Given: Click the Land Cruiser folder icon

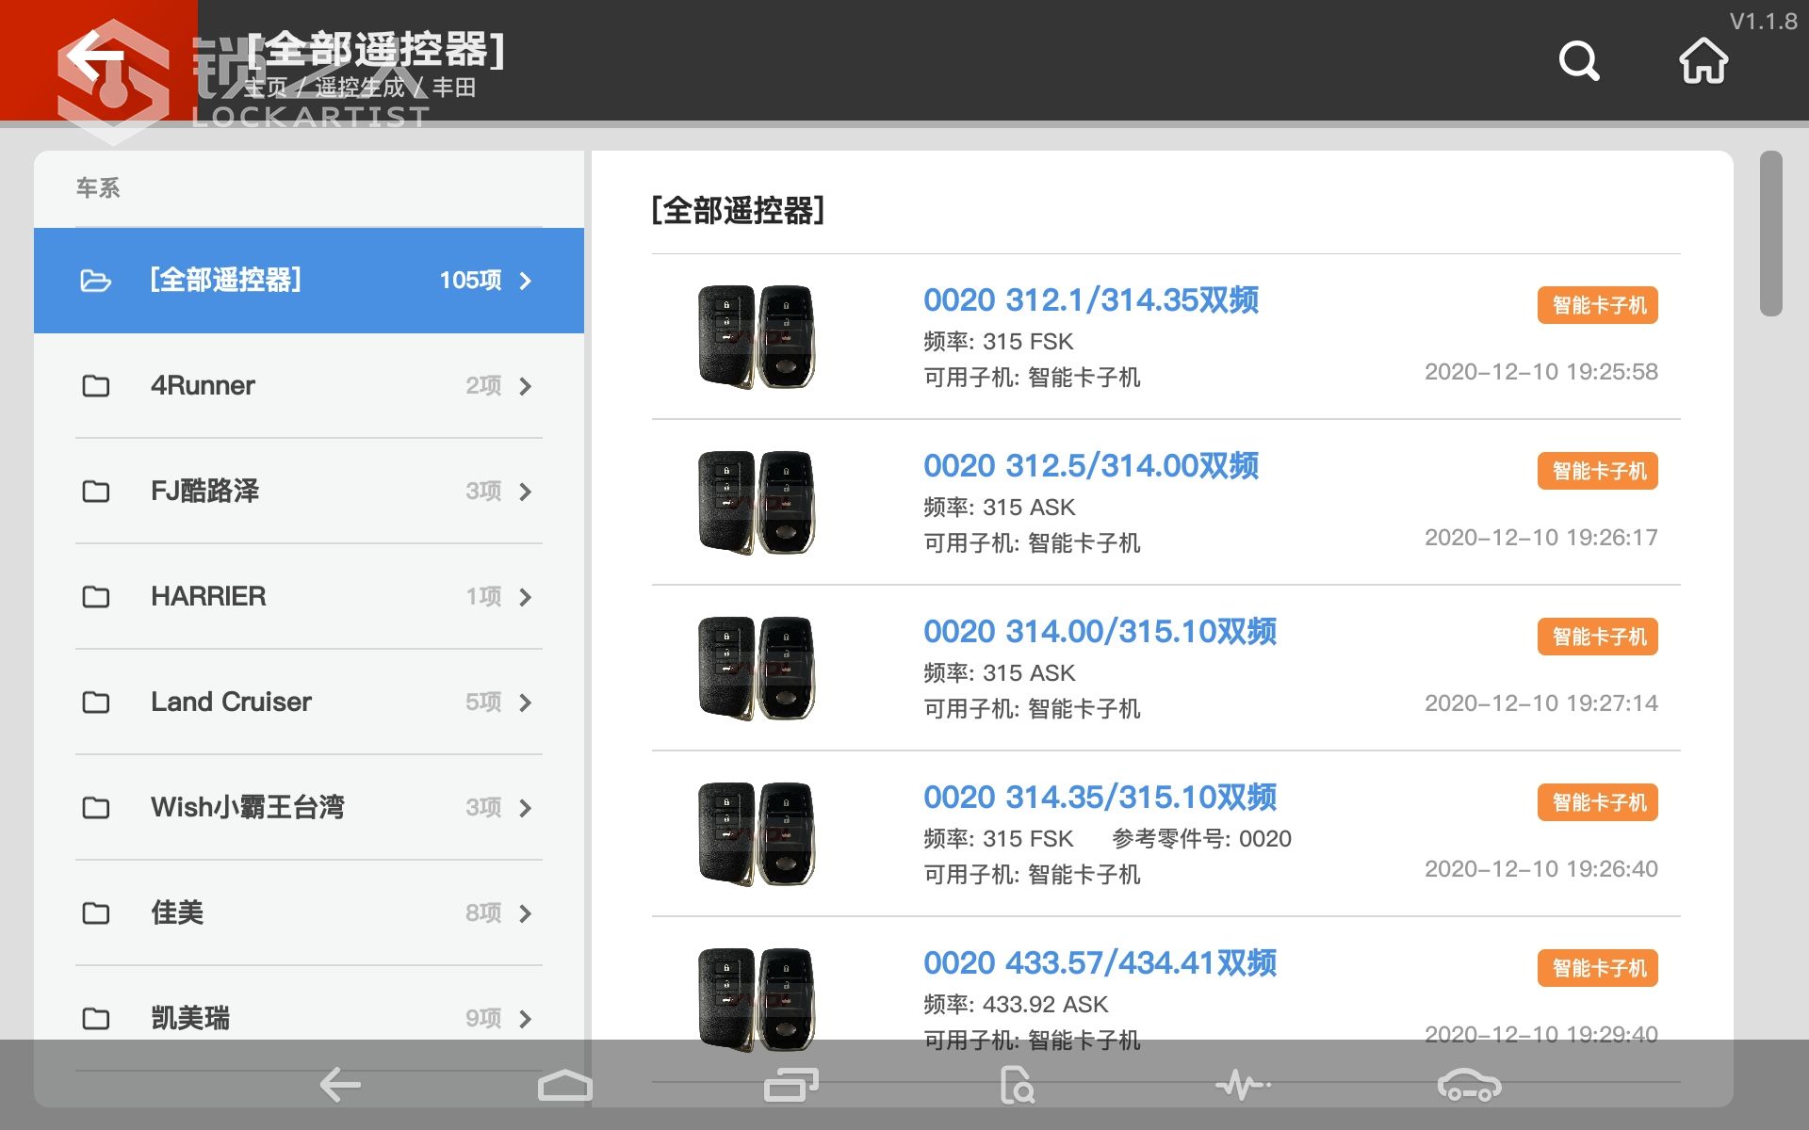Looking at the screenshot, I should pyautogui.click(x=96, y=702).
